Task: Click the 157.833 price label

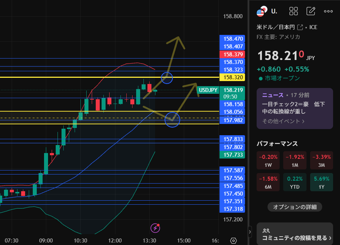Action: click(x=232, y=139)
